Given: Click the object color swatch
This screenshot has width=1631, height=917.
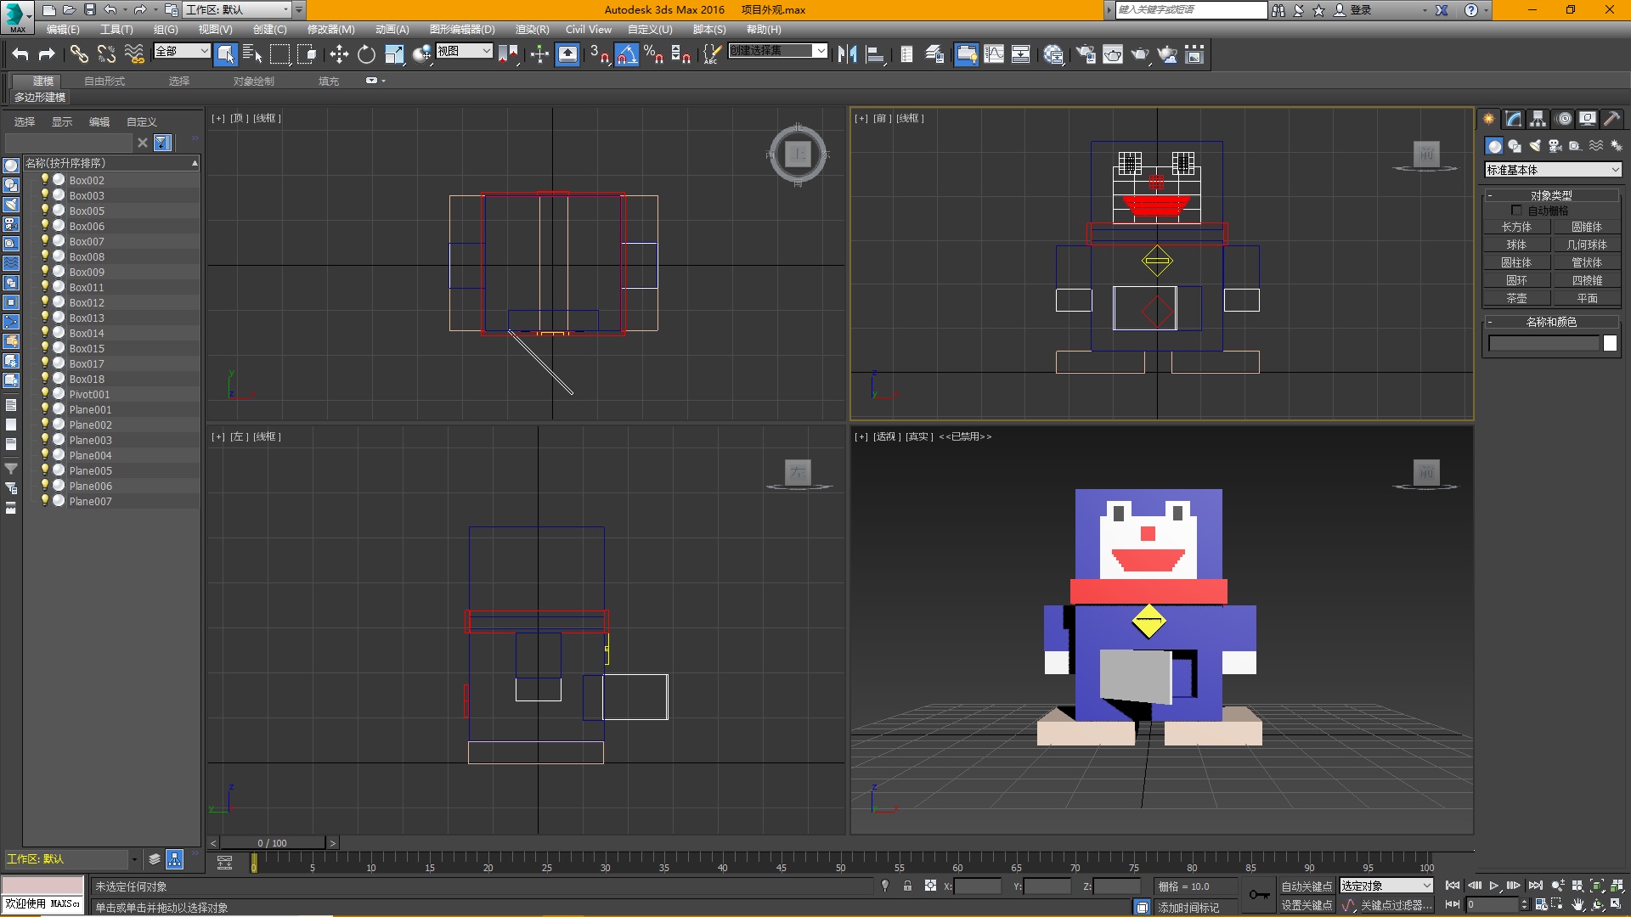Looking at the screenshot, I should pos(1610,343).
